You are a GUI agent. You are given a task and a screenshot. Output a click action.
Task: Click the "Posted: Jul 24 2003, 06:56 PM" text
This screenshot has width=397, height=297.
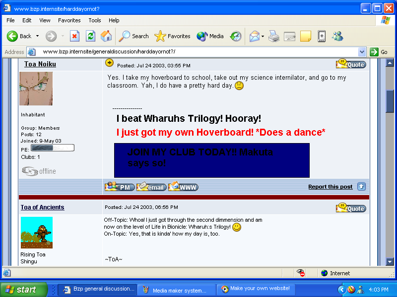(x=141, y=207)
